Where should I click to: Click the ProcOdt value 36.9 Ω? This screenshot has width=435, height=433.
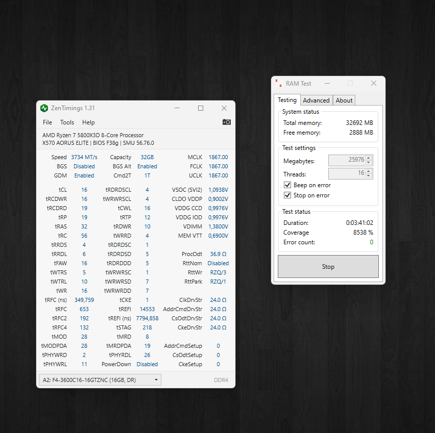(219, 254)
